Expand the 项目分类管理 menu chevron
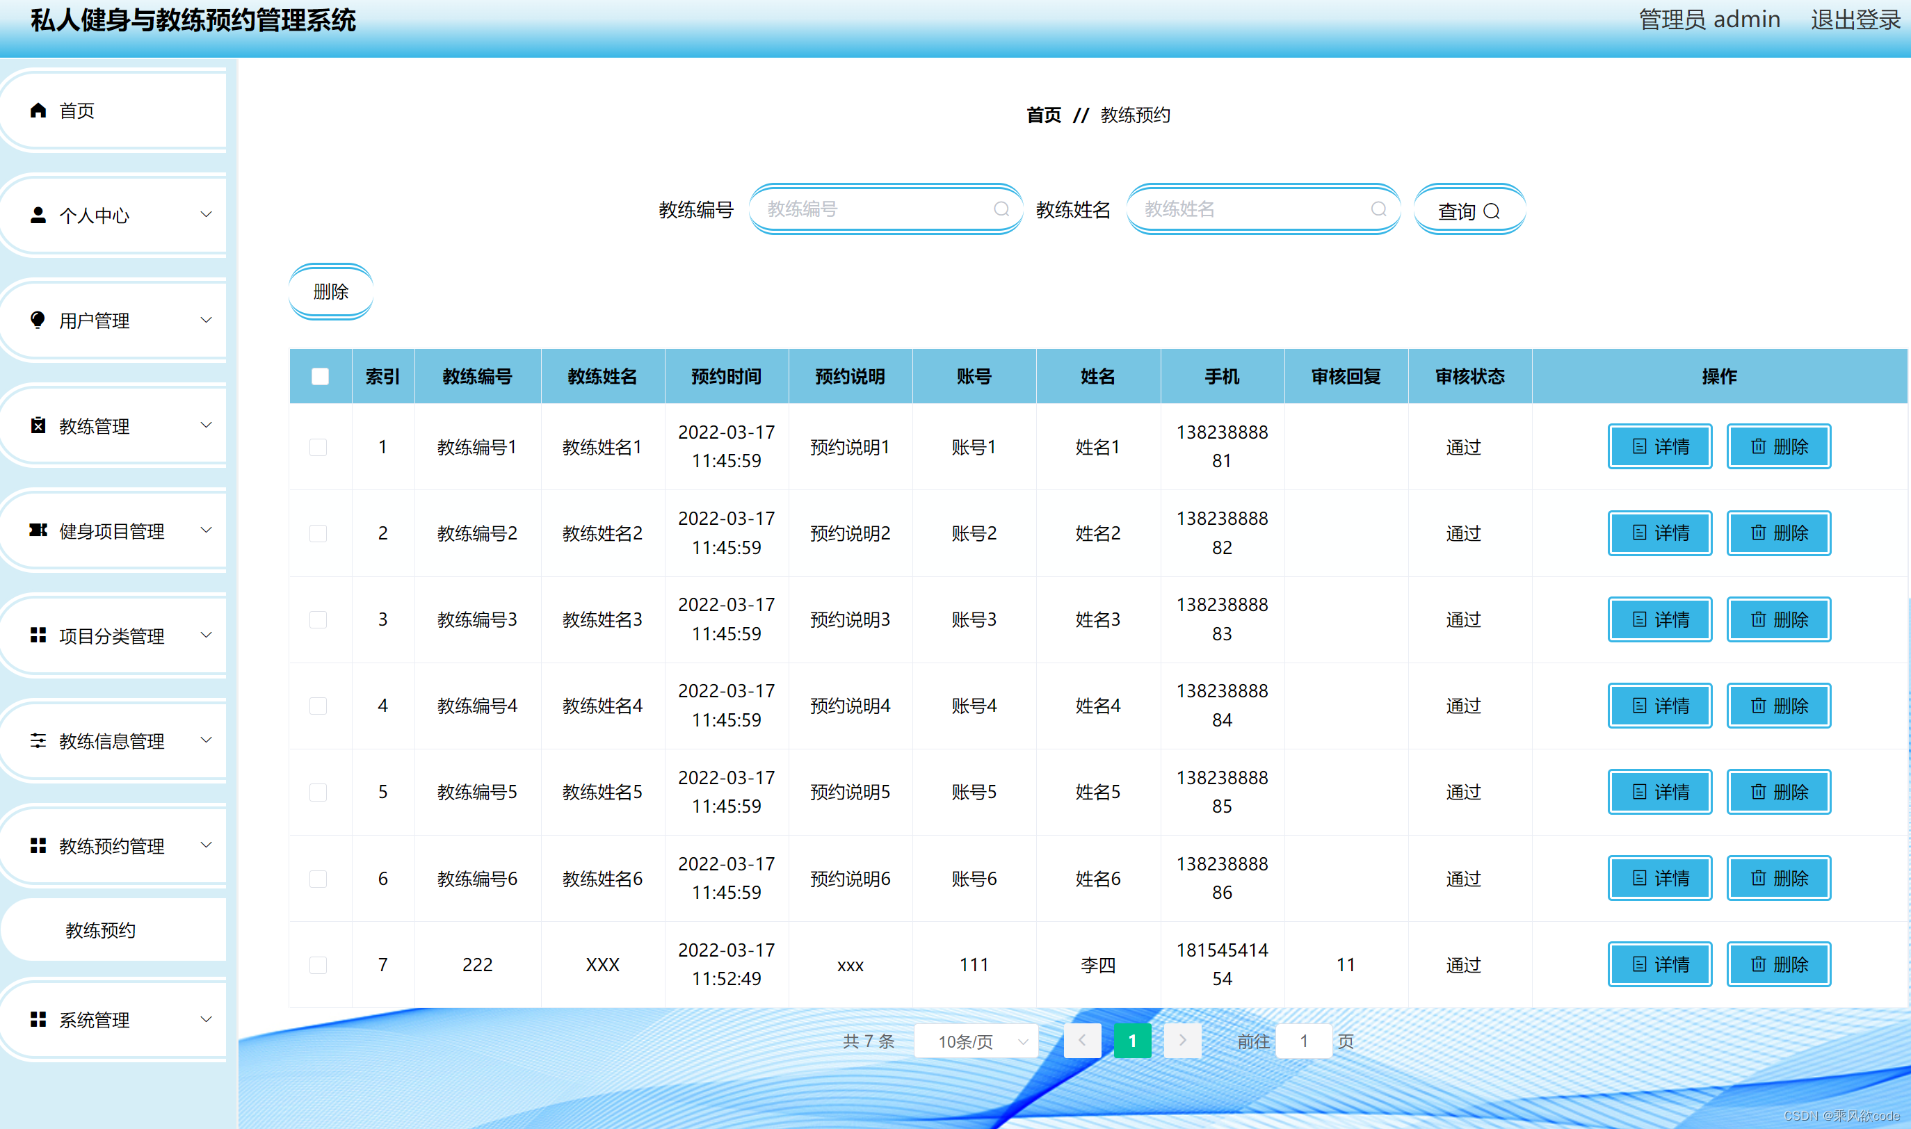This screenshot has width=1911, height=1129. click(x=205, y=635)
